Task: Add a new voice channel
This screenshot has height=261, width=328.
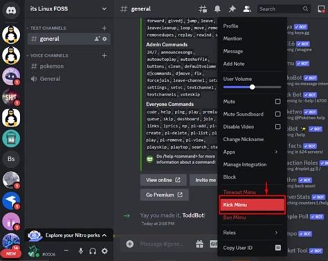Action: [104, 55]
